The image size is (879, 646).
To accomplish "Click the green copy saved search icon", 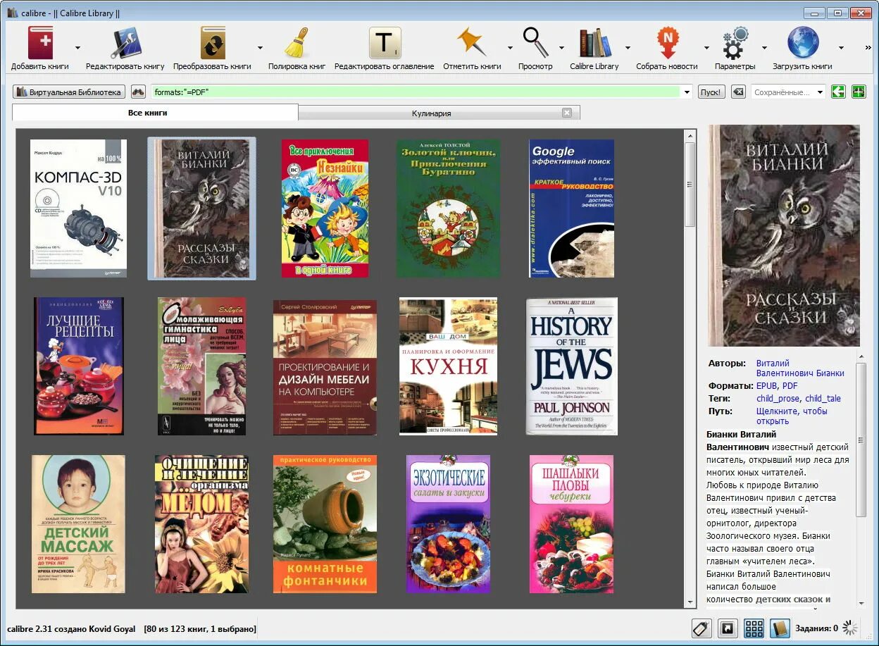I will (838, 92).
